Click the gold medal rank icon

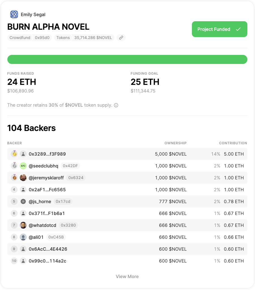click(x=14, y=154)
